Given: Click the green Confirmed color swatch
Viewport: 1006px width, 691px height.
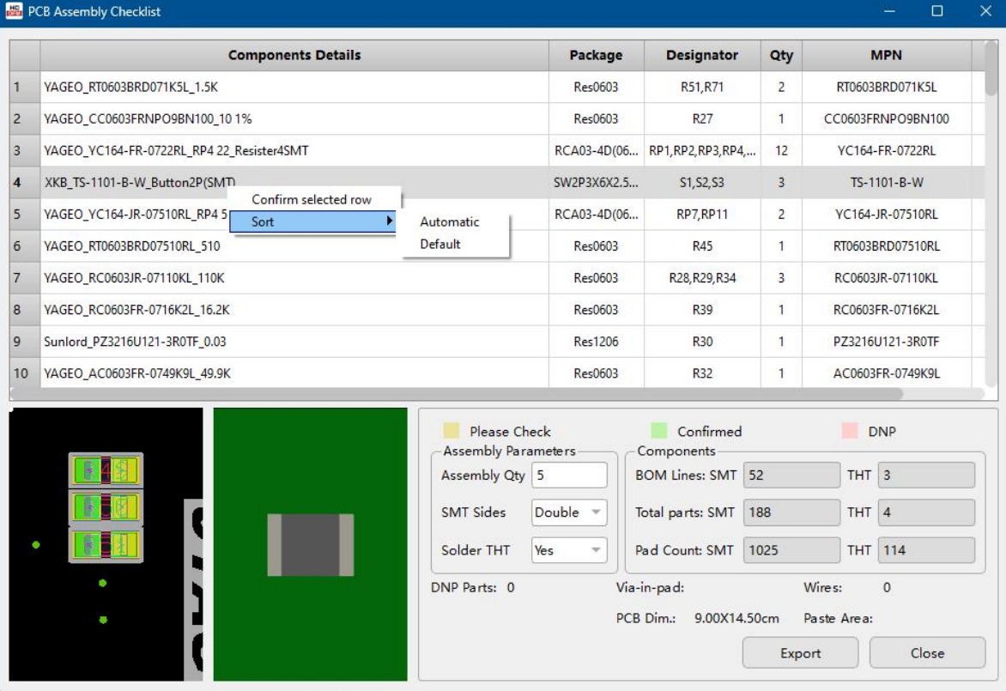Looking at the screenshot, I should point(659,431).
